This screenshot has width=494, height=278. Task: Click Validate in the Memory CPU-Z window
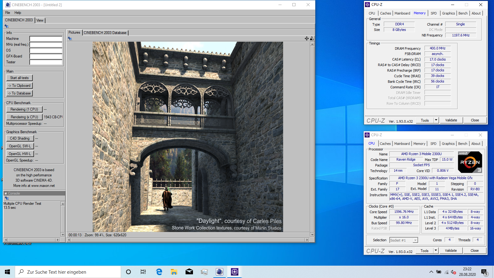(x=451, y=120)
